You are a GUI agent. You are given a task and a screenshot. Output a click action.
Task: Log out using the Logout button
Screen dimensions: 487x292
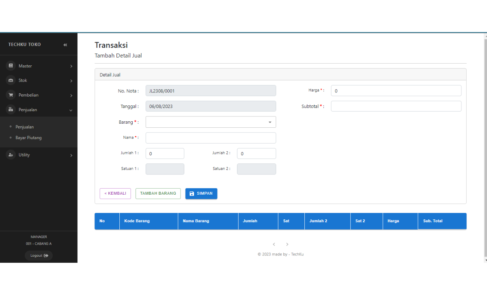tap(39, 255)
